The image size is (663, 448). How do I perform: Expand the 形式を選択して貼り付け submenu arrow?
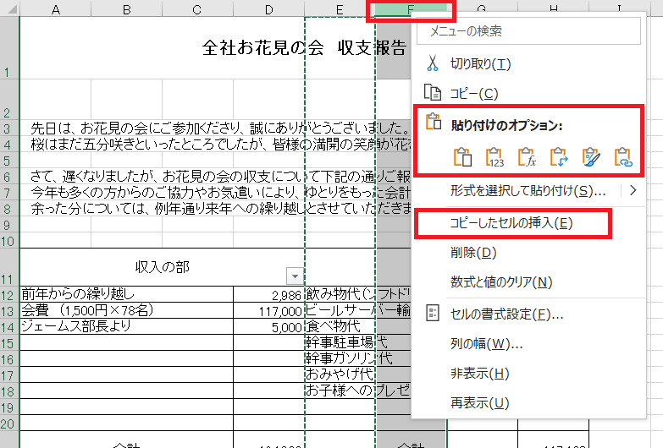[x=633, y=191]
